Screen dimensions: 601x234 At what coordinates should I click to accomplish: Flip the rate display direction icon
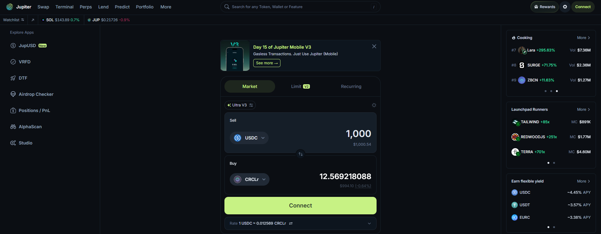291,223
